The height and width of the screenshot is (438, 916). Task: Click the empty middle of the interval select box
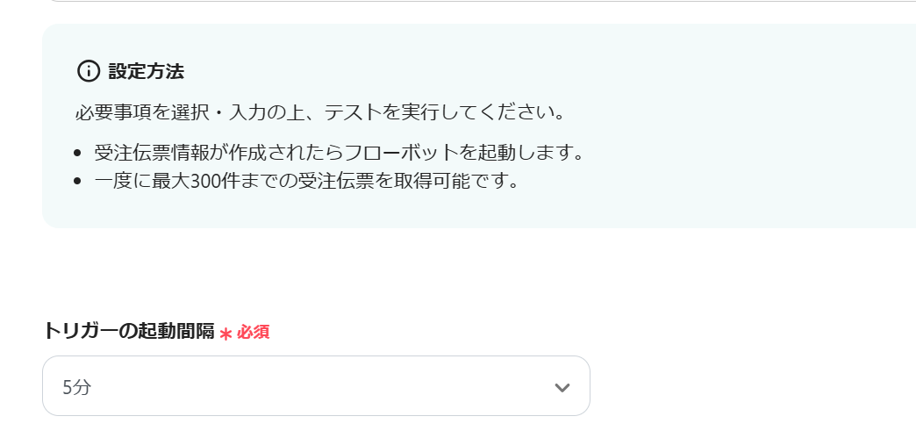[316, 386]
